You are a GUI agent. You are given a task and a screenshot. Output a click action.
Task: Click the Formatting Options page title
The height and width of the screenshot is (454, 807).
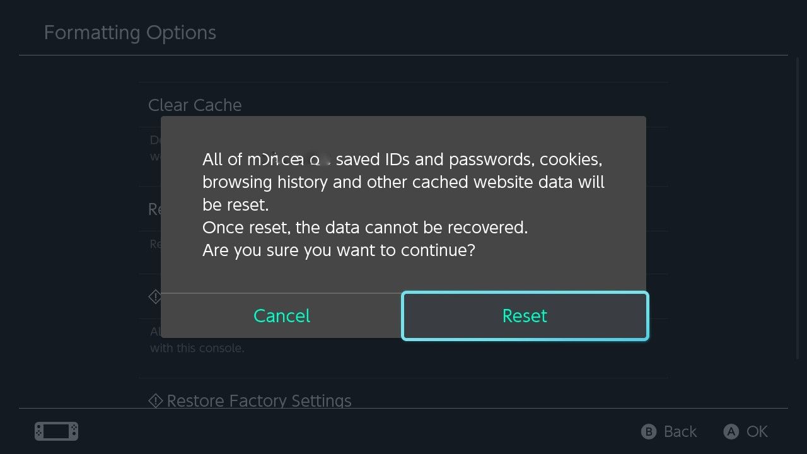point(130,33)
